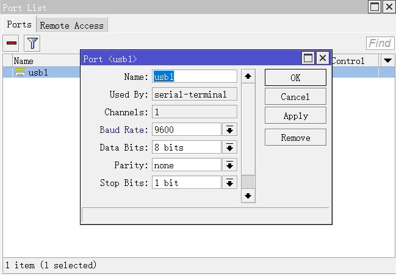Open the filter funnel icon

(x=32, y=43)
